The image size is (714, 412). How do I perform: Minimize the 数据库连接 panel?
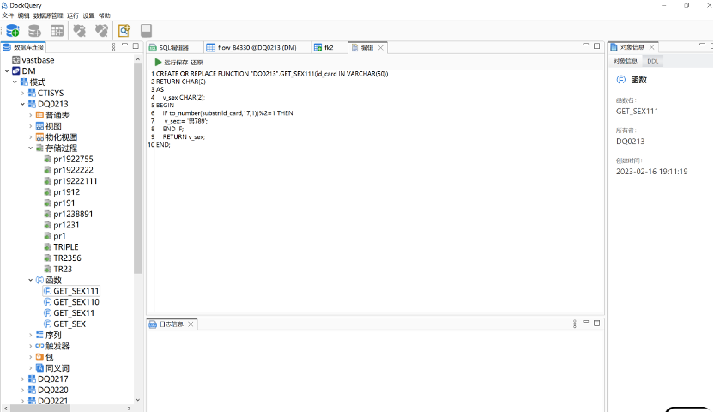click(124, 45)
